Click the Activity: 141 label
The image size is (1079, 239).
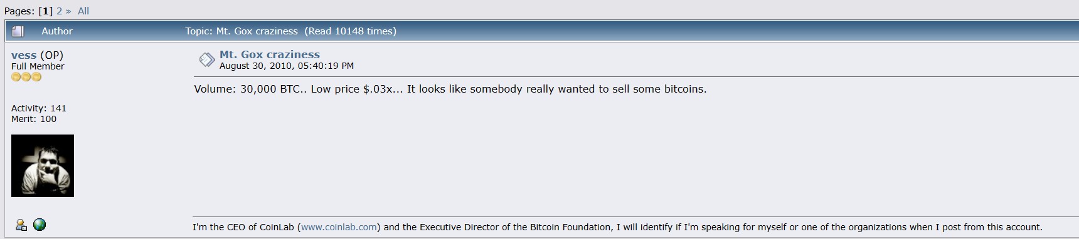coord(39,108)
